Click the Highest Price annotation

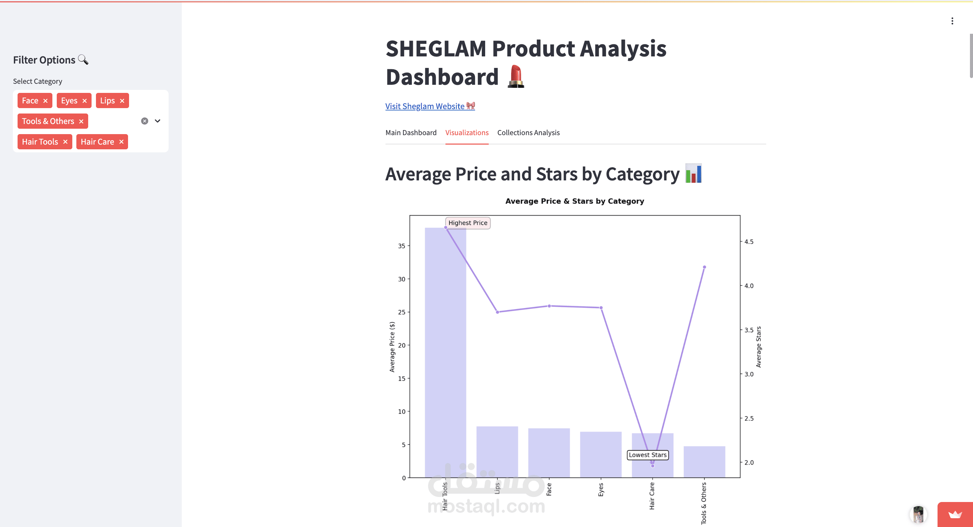pyautogui.click(x=468, y=223)
